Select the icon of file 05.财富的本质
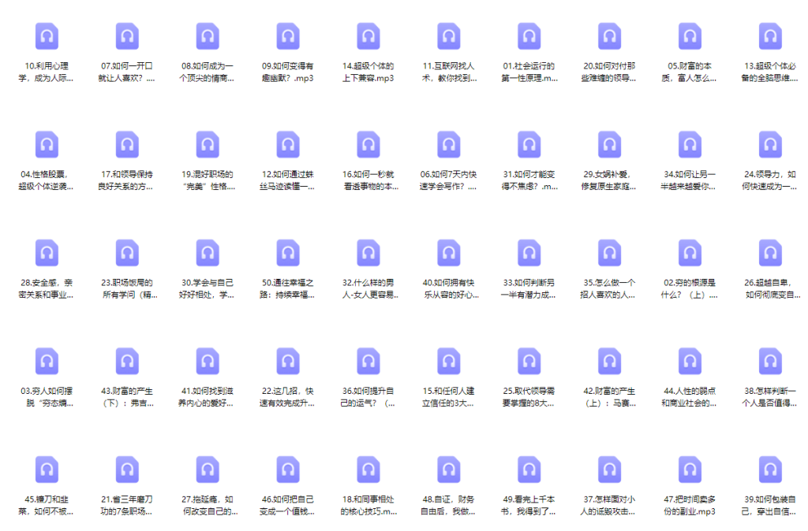This screenshot has width=808, height=531. (x=690, y=36)
